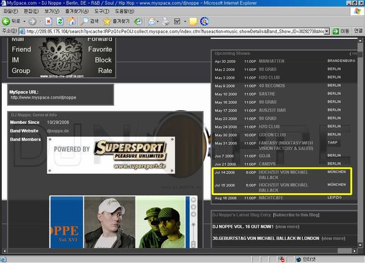Screen dimensions: 365x263
Task: Click the Print toolbar icon
Action: (x=164, y=21)
